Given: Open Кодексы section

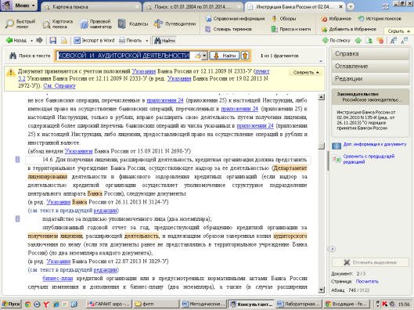Looking at the screenshot, I should pyautogui.click(x=133, y=23).
